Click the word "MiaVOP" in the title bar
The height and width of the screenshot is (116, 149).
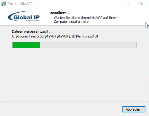[26, 4]
